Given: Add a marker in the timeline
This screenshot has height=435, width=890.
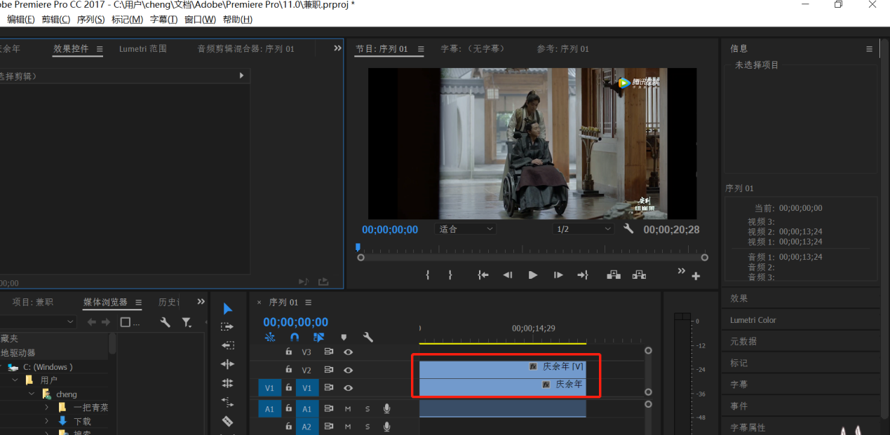Looking at the screenshot, I should (x=344, y=337).
